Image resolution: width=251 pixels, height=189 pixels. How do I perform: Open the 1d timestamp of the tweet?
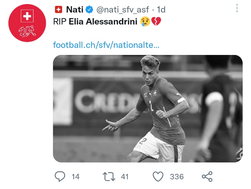pyautogui.click(x=161, y=10)
